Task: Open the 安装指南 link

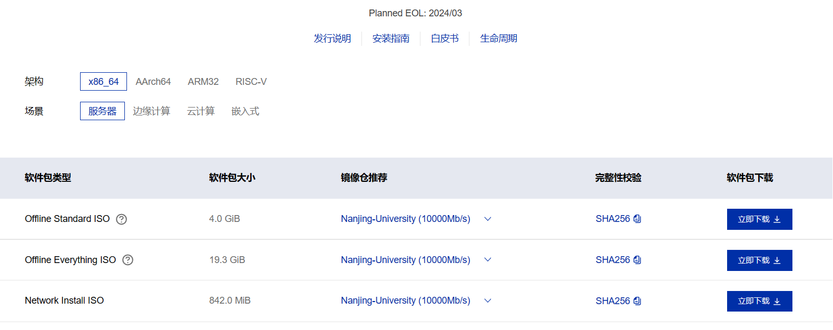Action: point(391,38)
